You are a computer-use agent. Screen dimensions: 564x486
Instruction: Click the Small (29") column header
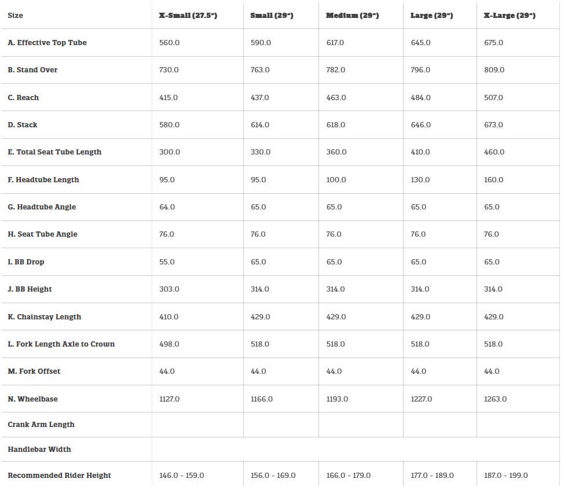coord(272,16)
